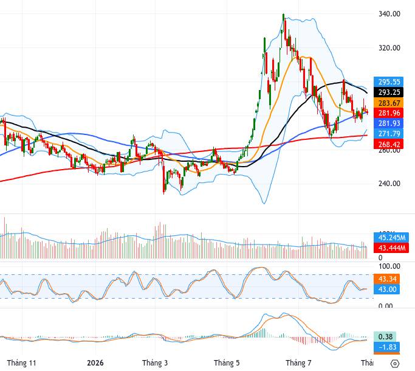The image size is (415, 371).
Task: Select the 271.79 lower band label
Action: pyautogui.click(x=388, y=134)
